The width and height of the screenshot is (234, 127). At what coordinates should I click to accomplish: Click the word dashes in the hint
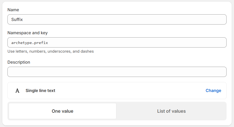[x=87, y=51]
